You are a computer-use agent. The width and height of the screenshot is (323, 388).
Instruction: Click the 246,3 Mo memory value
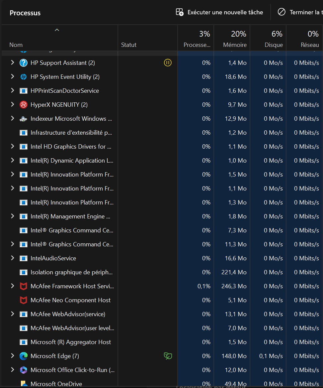pos(234,286)
